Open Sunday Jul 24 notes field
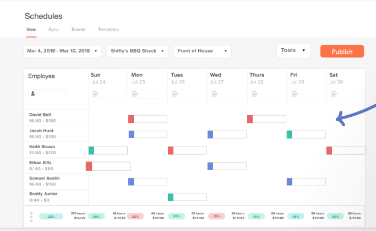The height and width of the screenshot is (231, 376). pyautogui.click(x=108, y=94)
